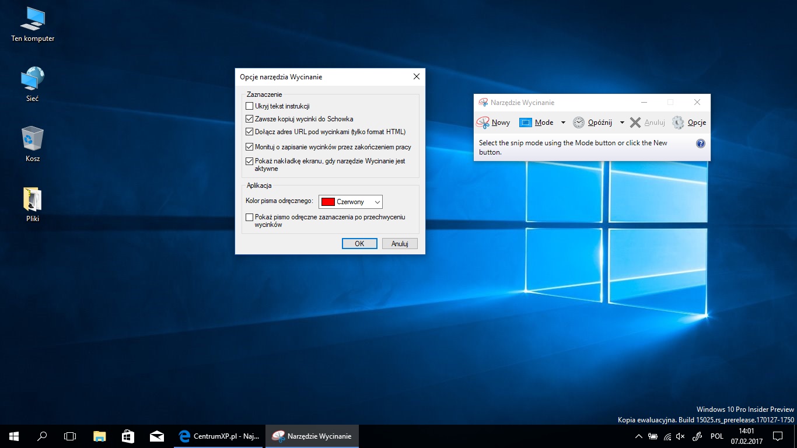The height and width of the screenshot is (448, 797).
Task: Click the POL language indicator
Action: point(717,436)
